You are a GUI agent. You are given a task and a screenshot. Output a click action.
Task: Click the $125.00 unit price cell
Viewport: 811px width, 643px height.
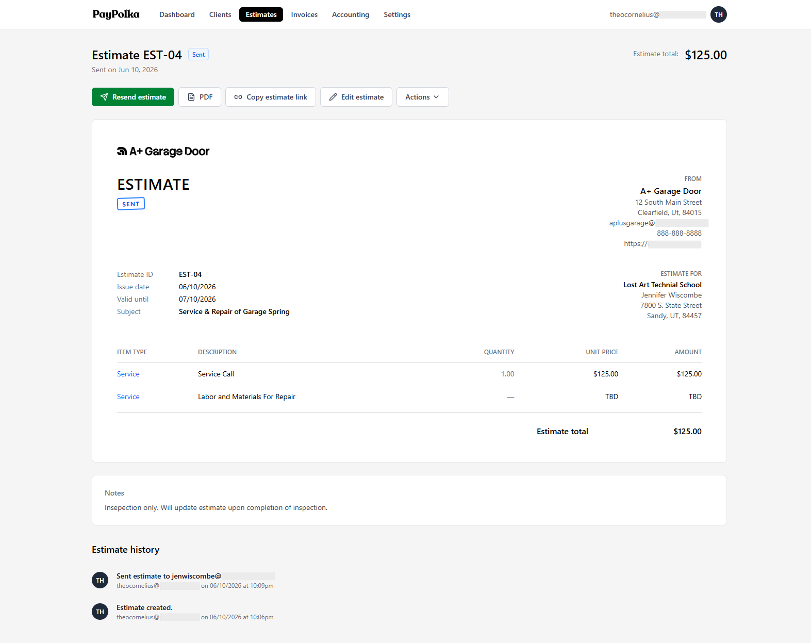606,374
